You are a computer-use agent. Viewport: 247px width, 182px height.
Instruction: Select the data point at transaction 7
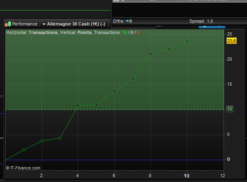coord(133,79)
